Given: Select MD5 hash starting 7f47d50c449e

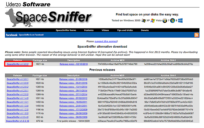Looking at the screenshot, I should (x=117, y=64).
